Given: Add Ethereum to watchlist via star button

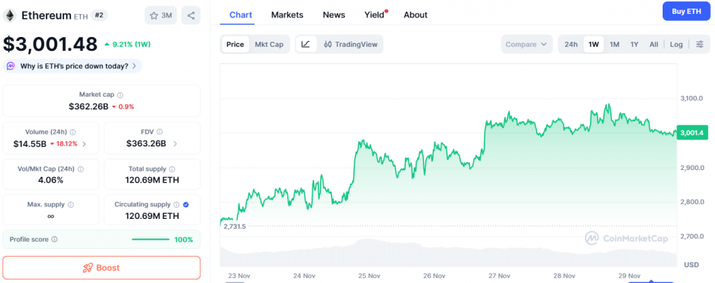Looking at the screenshot, I should (x=161, y=15).
